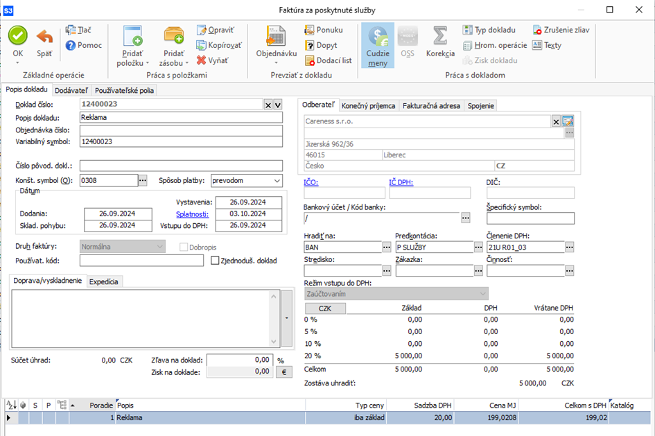Image resolution: width=655 pixels, height=436 pixels.
Task: Expand the Režim vstupu do DPH dropdown
Action: click(483, 294)
